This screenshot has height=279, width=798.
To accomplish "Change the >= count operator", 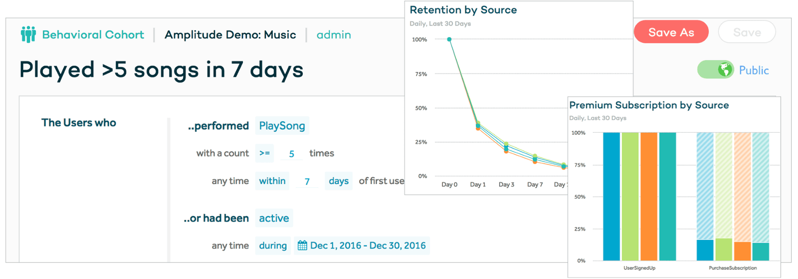I will pos(264,153).
